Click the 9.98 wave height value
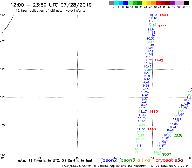Image resolution: width=192 pixels, height=168 pixels. (x=146, y=86)
